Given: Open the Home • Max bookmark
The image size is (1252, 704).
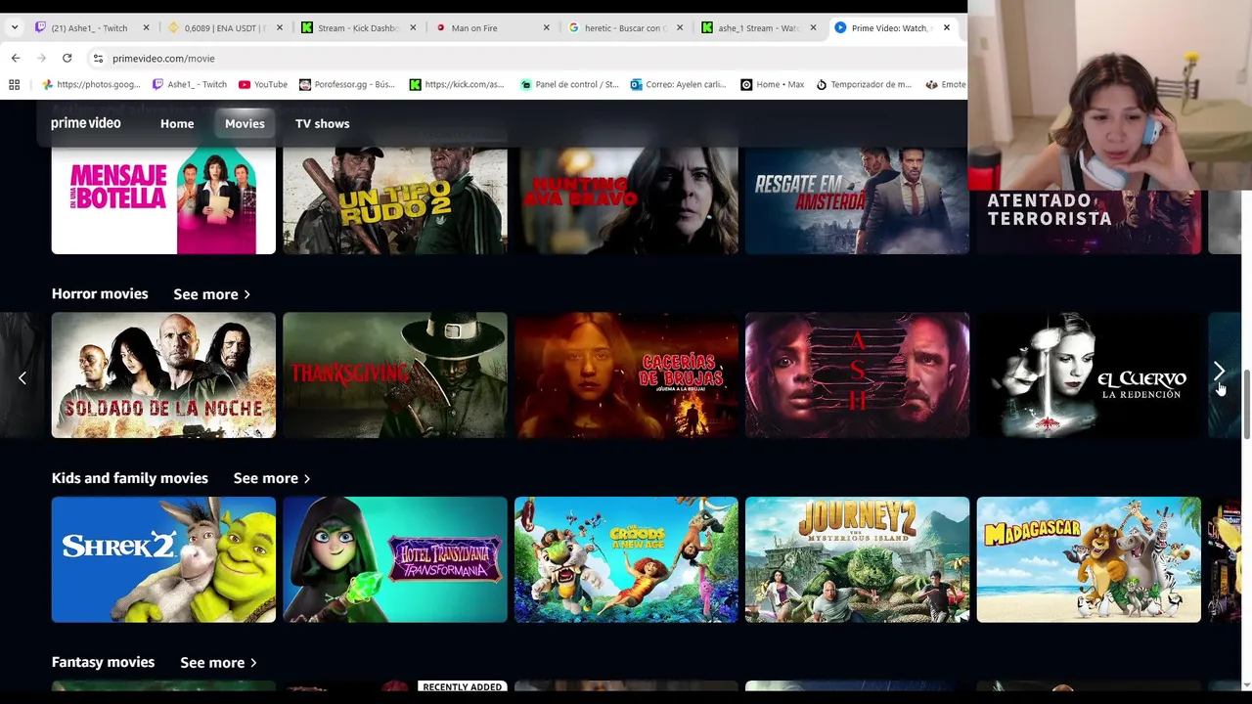Looking at the screenshot, I should pos(773,84).
